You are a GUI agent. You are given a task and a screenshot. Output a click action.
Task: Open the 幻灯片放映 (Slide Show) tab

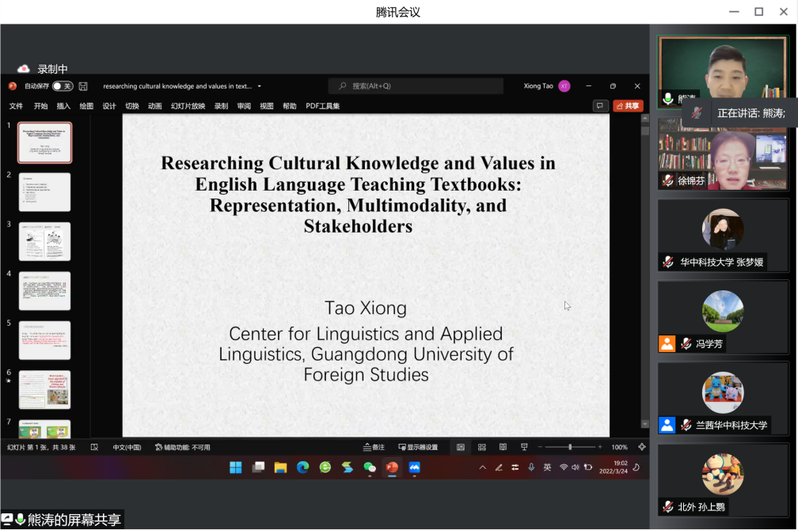[x=188, y=106]
